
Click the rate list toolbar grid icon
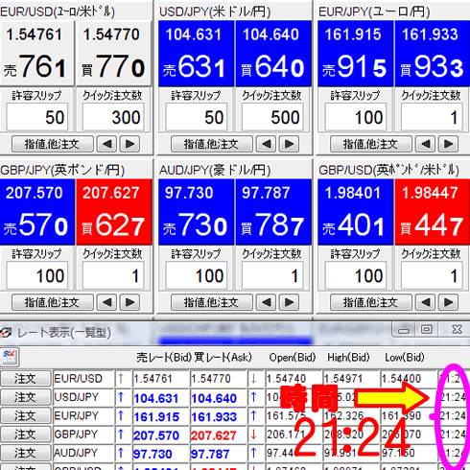10,357
